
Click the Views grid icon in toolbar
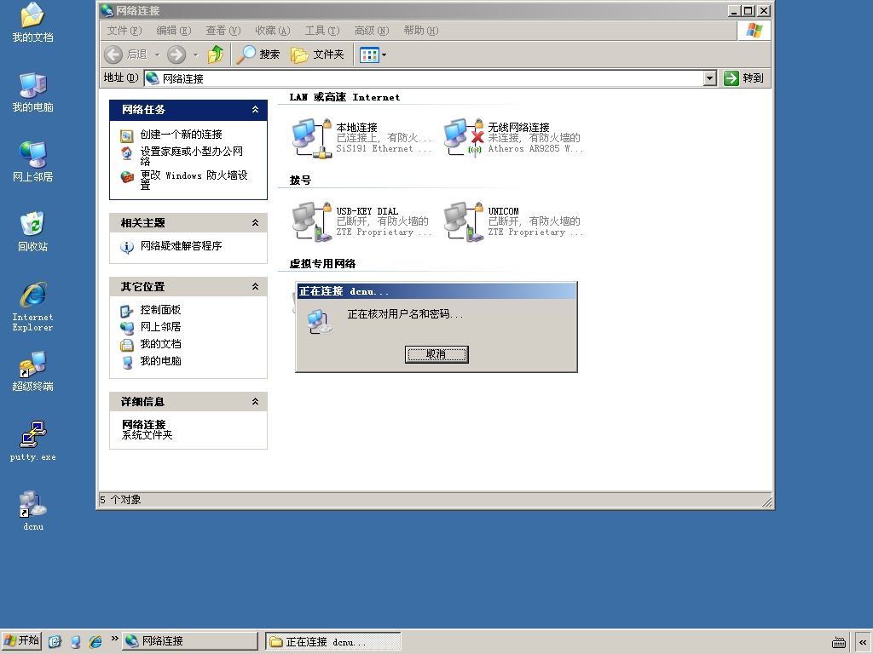(x=369, y=54)
